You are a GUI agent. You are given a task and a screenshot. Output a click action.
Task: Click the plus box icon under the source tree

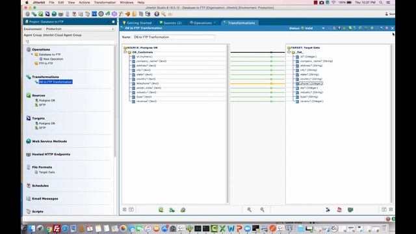[x=124, y=209]
